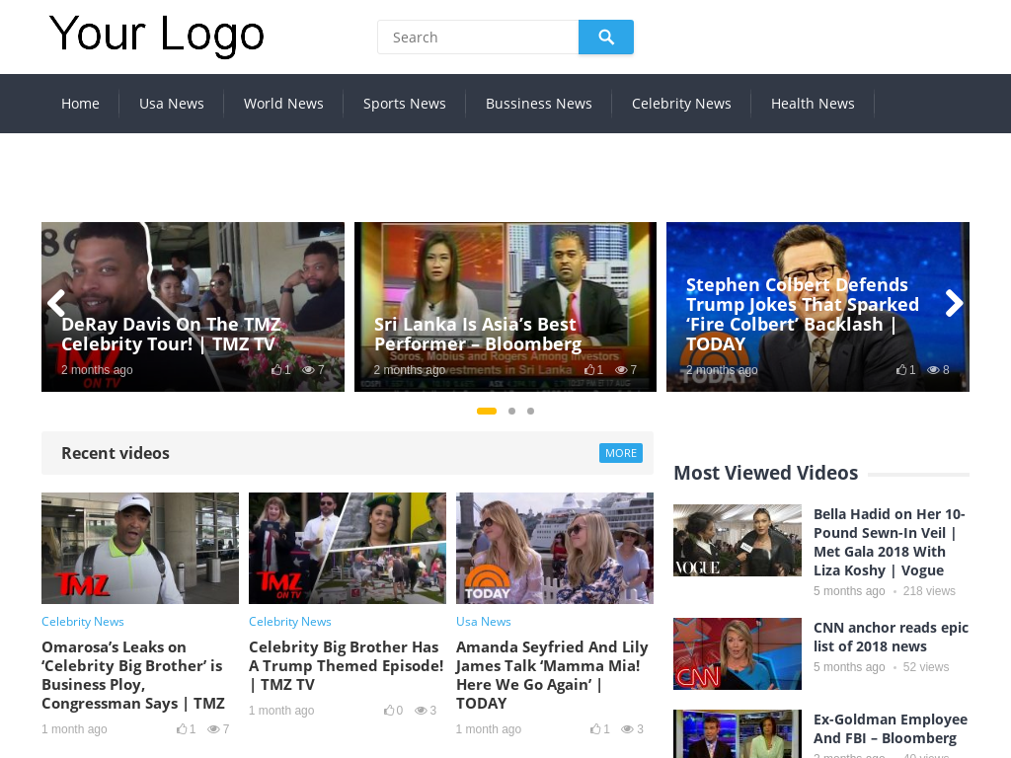Go to Celebrity News in navigation bar
Image resolution: width=1011 pixels, height=758 pixels.
click(x=681, y=104)
